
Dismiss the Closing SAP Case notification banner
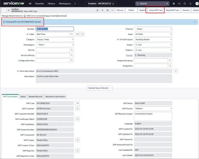195,22
